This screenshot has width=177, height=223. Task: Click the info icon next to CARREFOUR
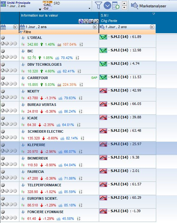coord(23,78)
